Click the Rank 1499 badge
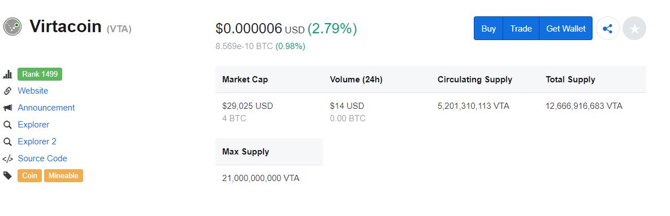The image size is (670, 216). coord(40,74)
